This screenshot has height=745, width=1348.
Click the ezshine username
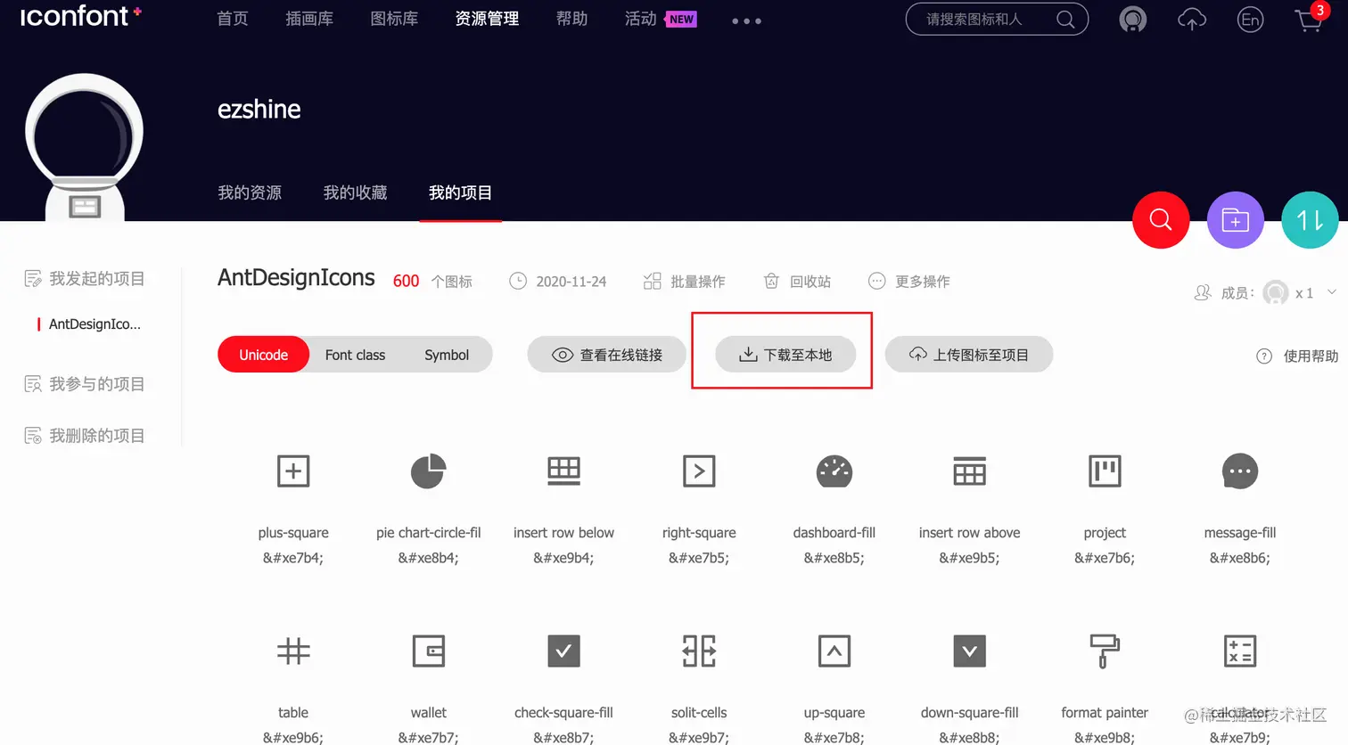coord(259,110)
